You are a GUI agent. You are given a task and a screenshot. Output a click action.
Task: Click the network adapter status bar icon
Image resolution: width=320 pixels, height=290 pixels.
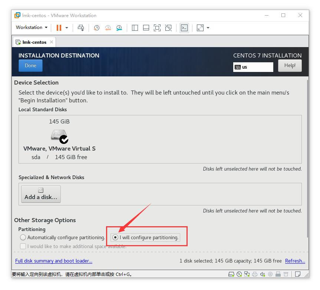pos(247,274)
